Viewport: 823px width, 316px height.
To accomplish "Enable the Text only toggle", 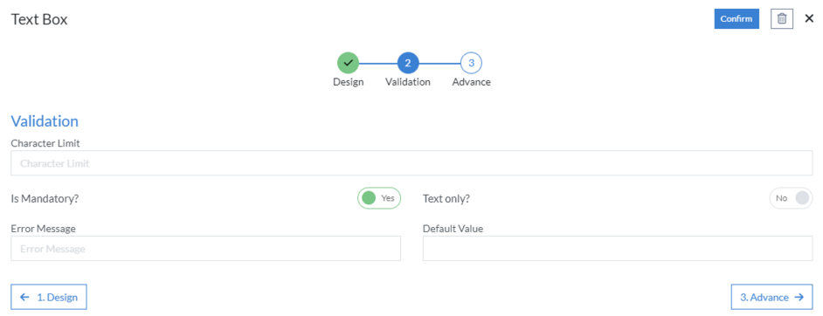I will [x=791, y=198].
